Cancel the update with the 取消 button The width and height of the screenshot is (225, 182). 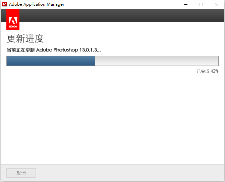click(x=21, y=173)
